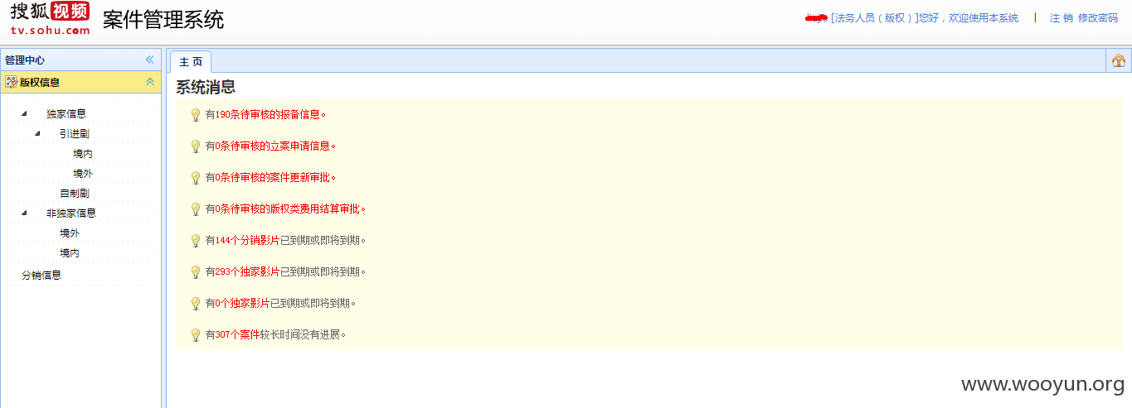Click the Sohu video logo

(50, 18)
